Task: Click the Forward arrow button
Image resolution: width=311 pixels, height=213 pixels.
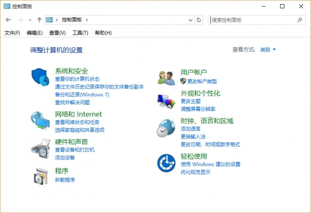Action: pyautogui.click(x=20, y=20)
